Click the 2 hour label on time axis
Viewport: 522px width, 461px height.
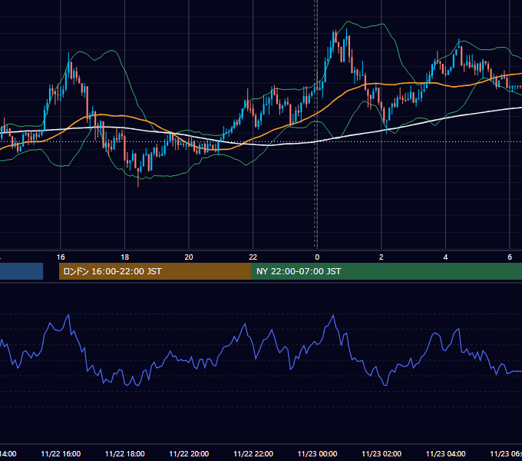(x=382, y=257)
